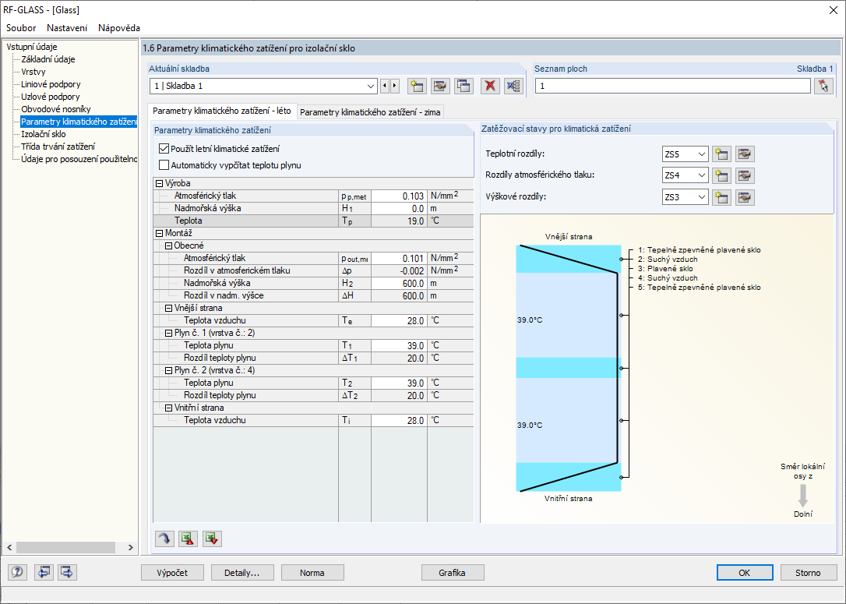The width and height of the screenshot is (846, 604).
Task: Collapse the Montáž group
Action: (x=159, y=233)
